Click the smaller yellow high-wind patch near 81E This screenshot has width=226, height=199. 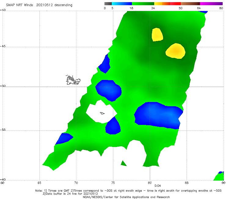(x=157, y=35)
